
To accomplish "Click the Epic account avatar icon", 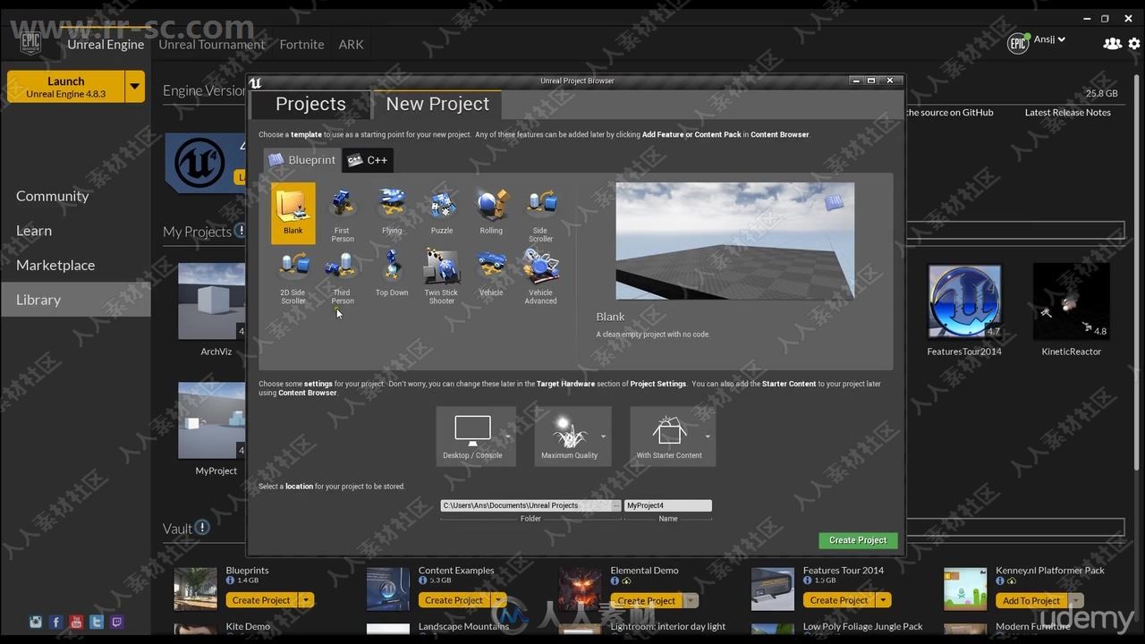I will click(x=1019, y=43).
